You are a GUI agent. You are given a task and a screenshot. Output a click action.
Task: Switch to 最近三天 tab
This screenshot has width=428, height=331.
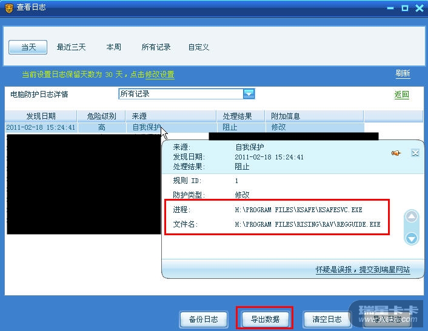[x=72, y=47]
